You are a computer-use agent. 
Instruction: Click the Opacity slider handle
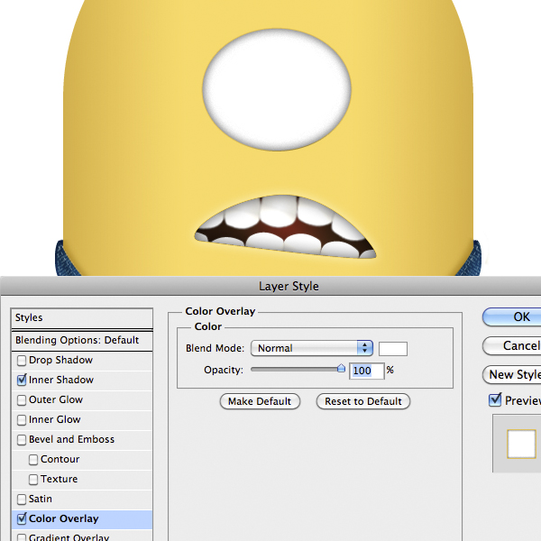click(x=341, y=369)
